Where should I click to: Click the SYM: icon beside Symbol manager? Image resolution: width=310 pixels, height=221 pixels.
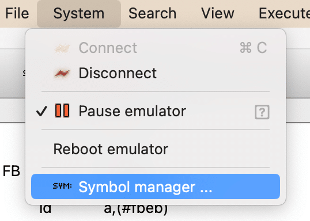[x=62, y=186]
